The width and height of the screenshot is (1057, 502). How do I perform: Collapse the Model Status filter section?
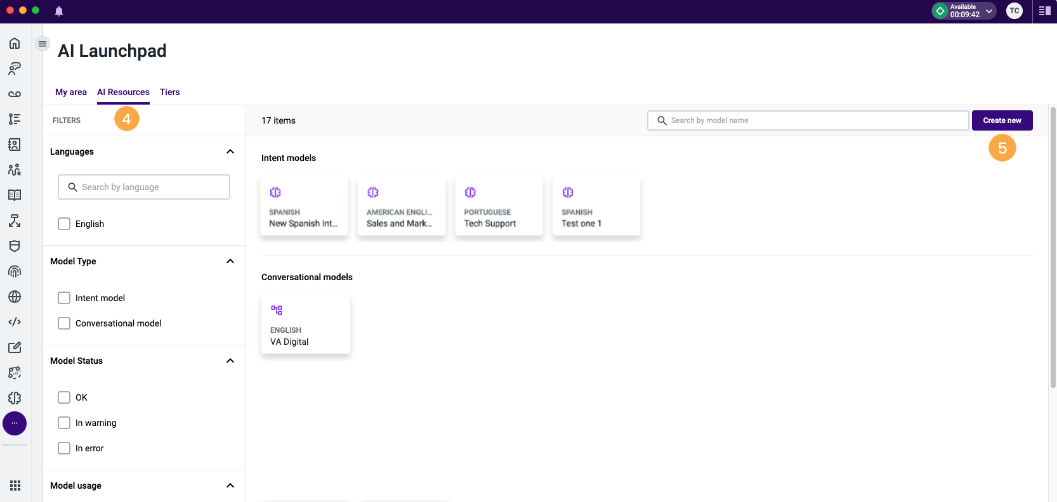(x=230, y=361)
